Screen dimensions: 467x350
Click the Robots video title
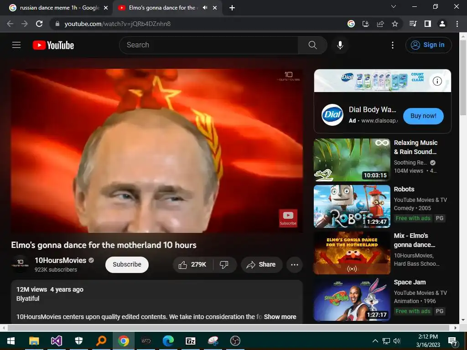404,189
